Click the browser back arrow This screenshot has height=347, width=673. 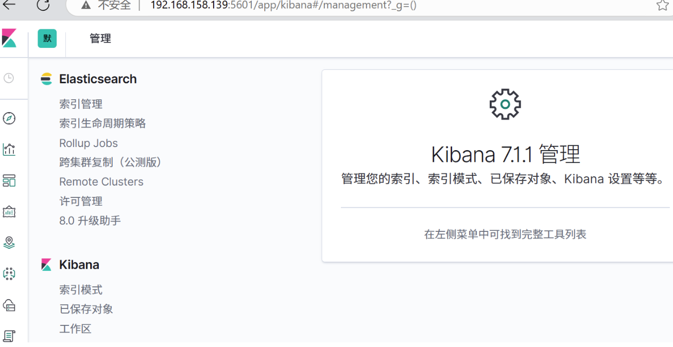[x=9, y=5]
